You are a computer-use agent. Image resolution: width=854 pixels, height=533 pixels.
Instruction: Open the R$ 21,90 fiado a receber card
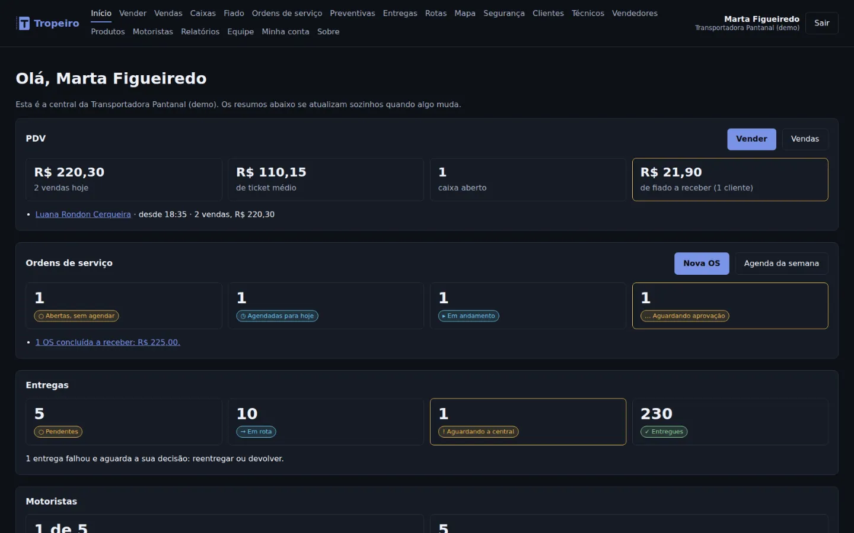click(x=730, y=179)
